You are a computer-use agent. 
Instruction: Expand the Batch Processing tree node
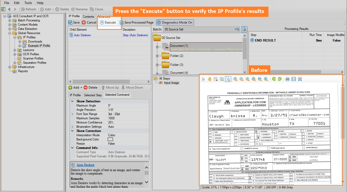click(10, 20)
